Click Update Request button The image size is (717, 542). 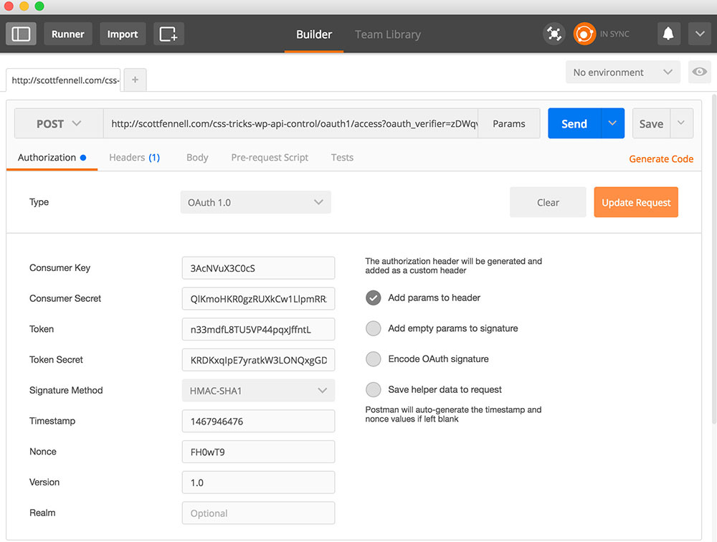tap(636, 202)
